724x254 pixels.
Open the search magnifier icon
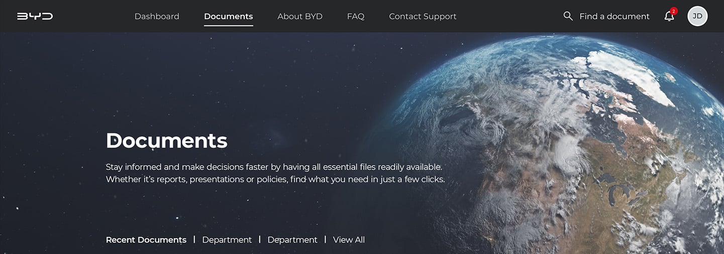click(x=568, y=16)
